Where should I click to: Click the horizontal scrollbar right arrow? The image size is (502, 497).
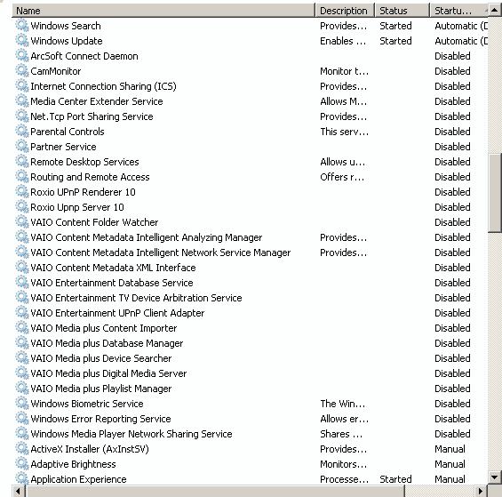coord(480,491)
